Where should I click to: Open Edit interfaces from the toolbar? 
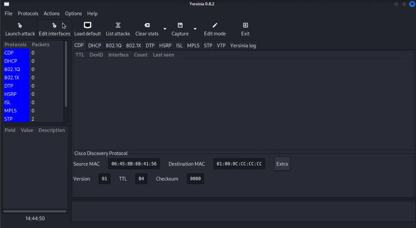[x=54, y=29]
